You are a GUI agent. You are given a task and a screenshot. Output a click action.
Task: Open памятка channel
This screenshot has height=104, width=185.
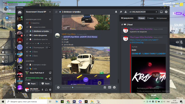pyautogui.click(x=38, y=23)
